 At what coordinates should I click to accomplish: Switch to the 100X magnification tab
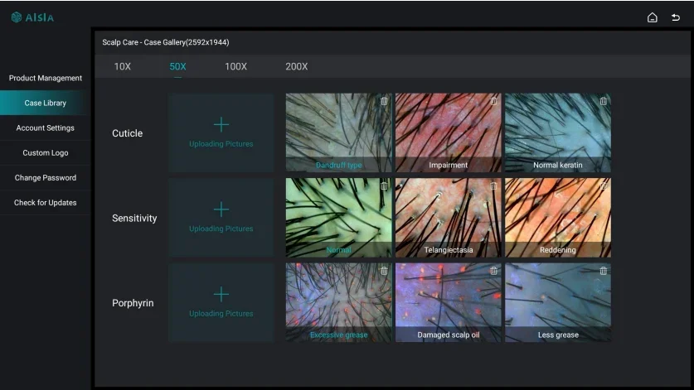coord(235,67)
